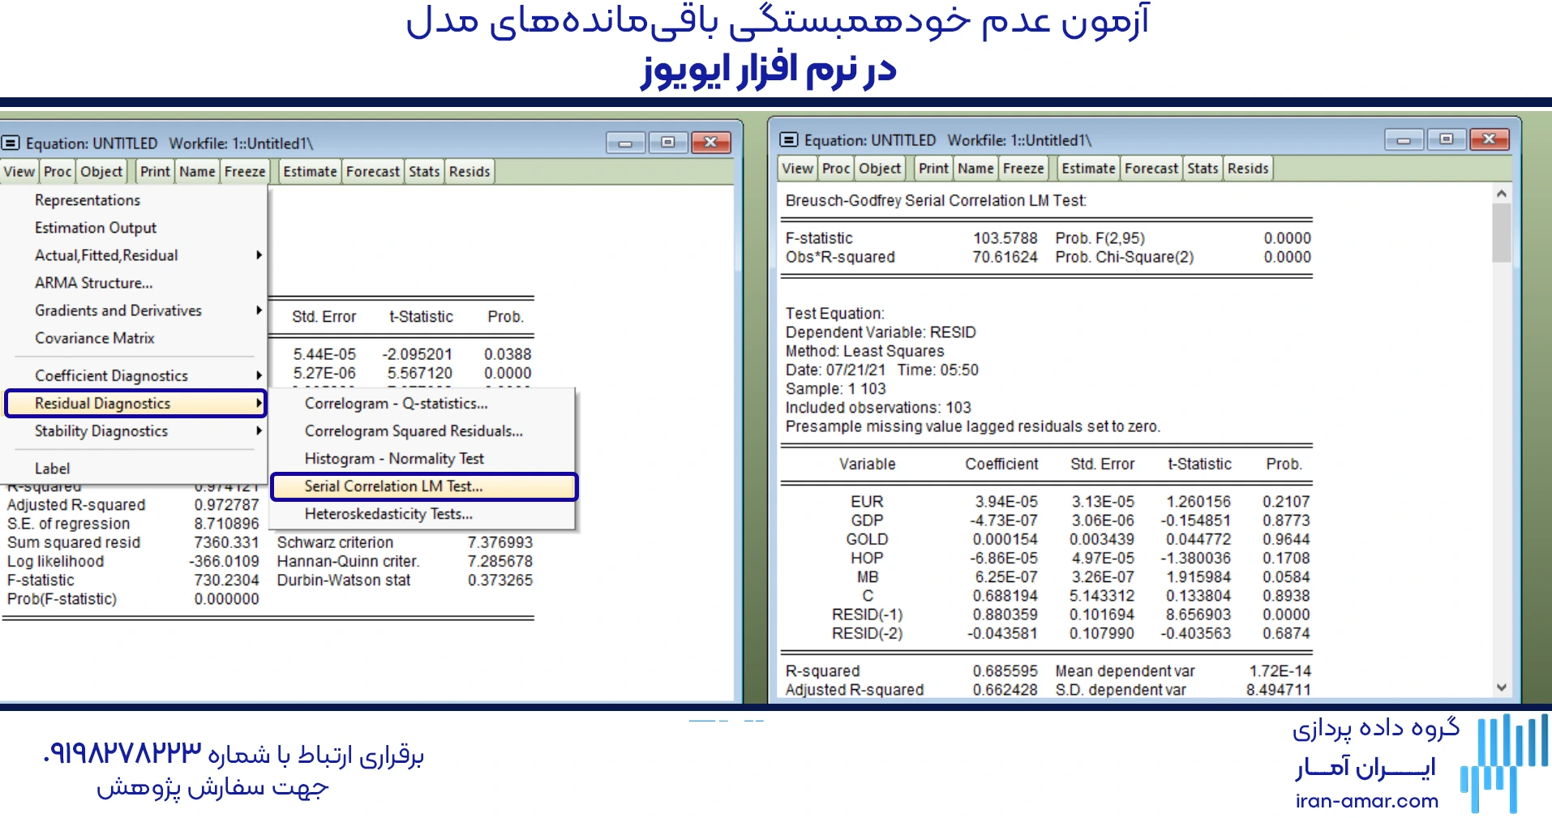The width and height of the screenshot is (1552, 818).
Task: Choose Correlogram - Q-statistics from submenu
Action: tap(395, 403)
